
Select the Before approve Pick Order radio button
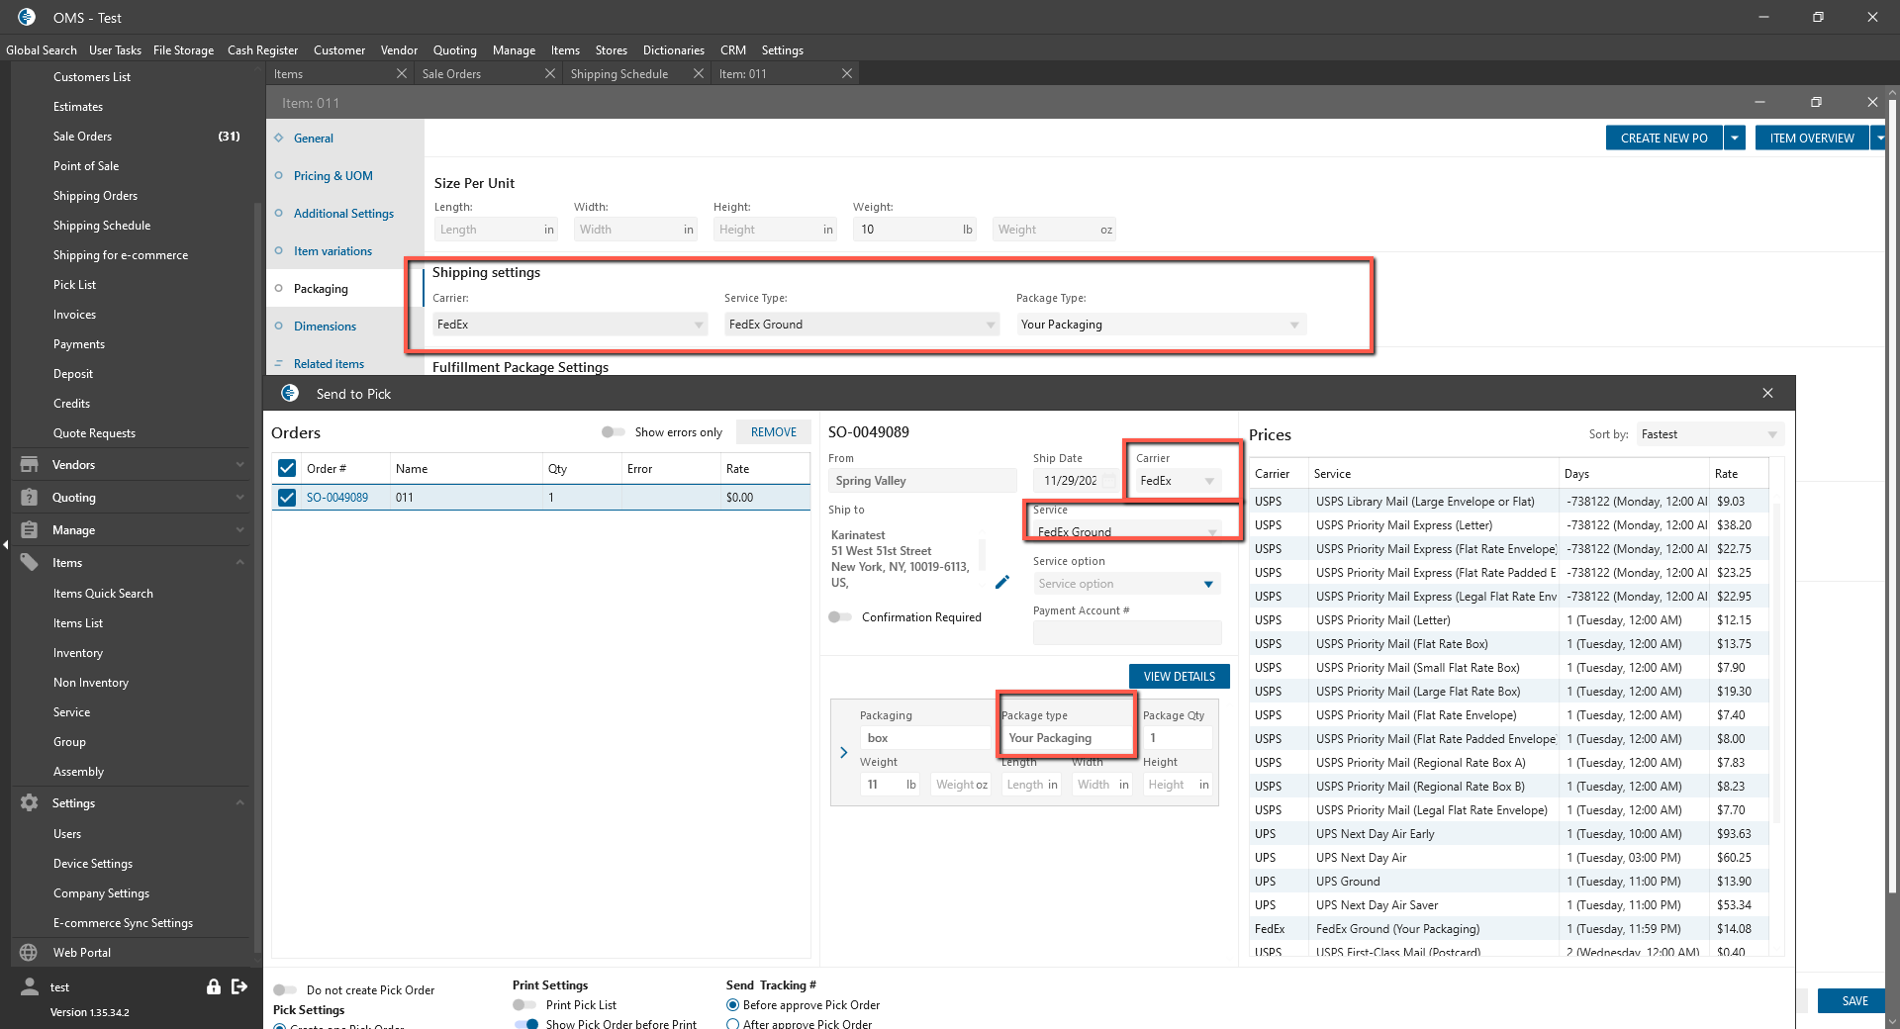(x=732, y=1004)
